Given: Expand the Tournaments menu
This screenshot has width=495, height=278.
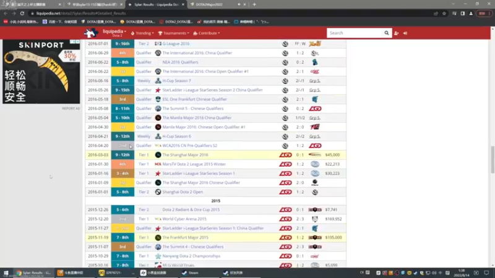Looking at the screenshot, I should 173,33.
